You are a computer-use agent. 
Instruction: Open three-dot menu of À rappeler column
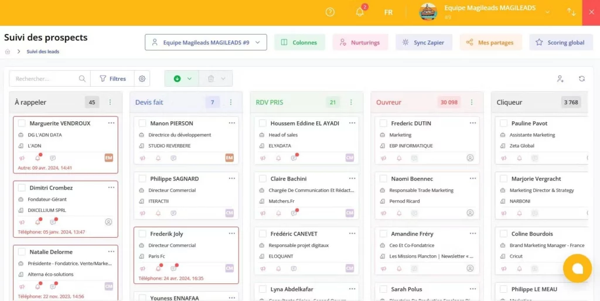coord(110,102)
